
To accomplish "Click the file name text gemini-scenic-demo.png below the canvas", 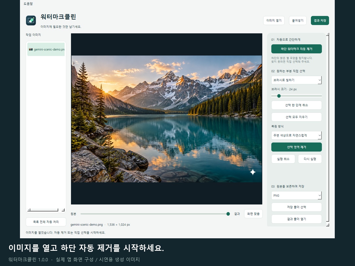I will pyautogui.click(x=87, y=225).
